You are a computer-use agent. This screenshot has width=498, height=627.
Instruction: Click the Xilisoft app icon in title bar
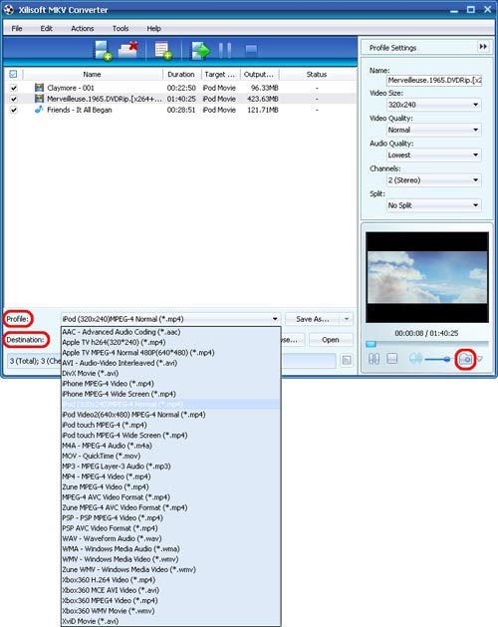click(x=9, y=10)
